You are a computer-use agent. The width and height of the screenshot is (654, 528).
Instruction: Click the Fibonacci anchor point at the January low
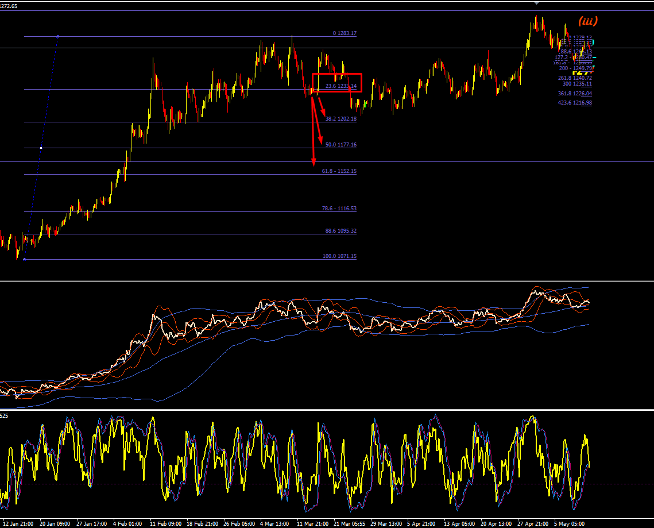24,259
